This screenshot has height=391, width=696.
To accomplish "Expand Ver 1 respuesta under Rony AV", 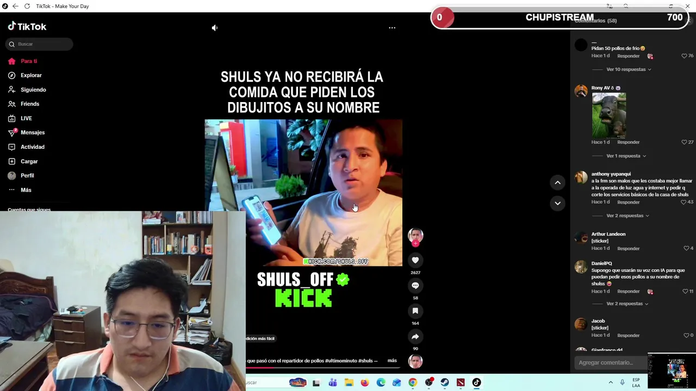I will (626, 156).
